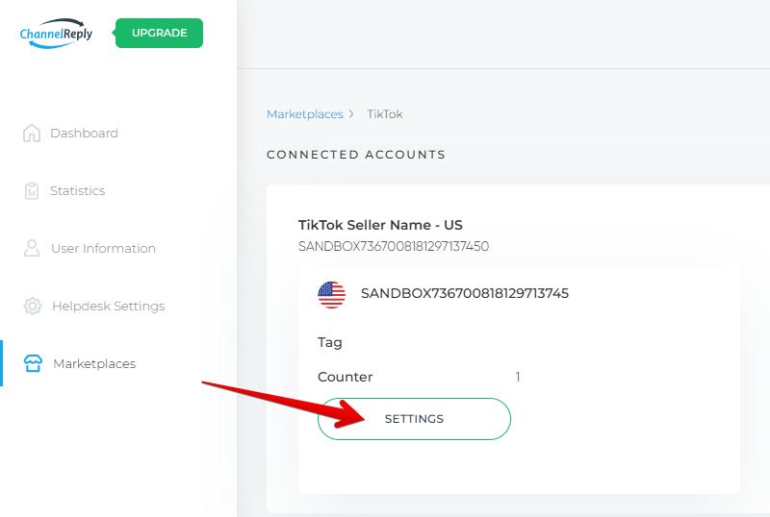
Task: Click the User Information person icon
Action: click(x=32, y=248)
